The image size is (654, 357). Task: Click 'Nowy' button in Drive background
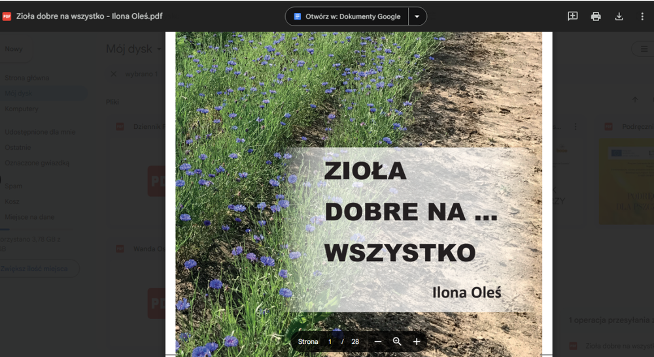14,49
